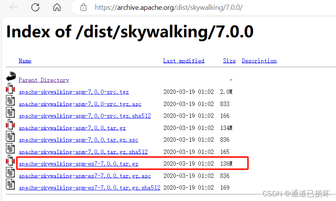Click the page heading 'Index of /dist/skywalking/7.0.0'
The width and height of the screenshot is (336, 201).
(130, 32)
